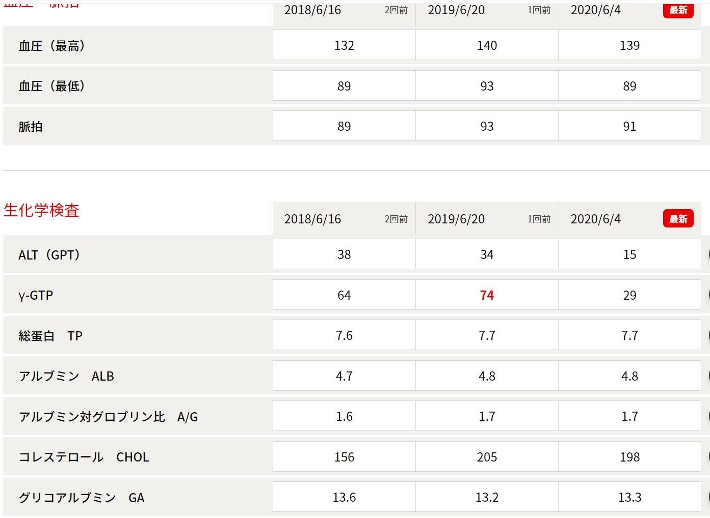The image size is (710, 518).
Task: Click the 血圧（最低） value 89 for 2020/6/4
Action: (629, 86)
